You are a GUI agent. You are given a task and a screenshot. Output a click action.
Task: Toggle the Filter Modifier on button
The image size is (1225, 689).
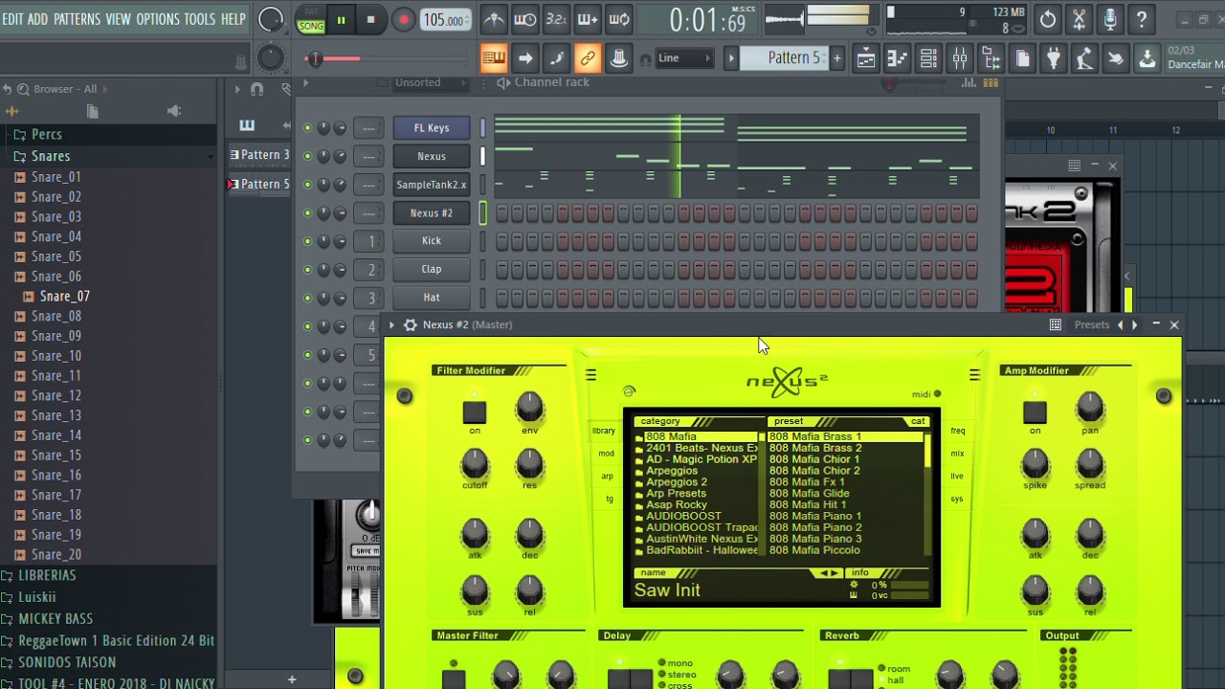(x=475, y=412)
